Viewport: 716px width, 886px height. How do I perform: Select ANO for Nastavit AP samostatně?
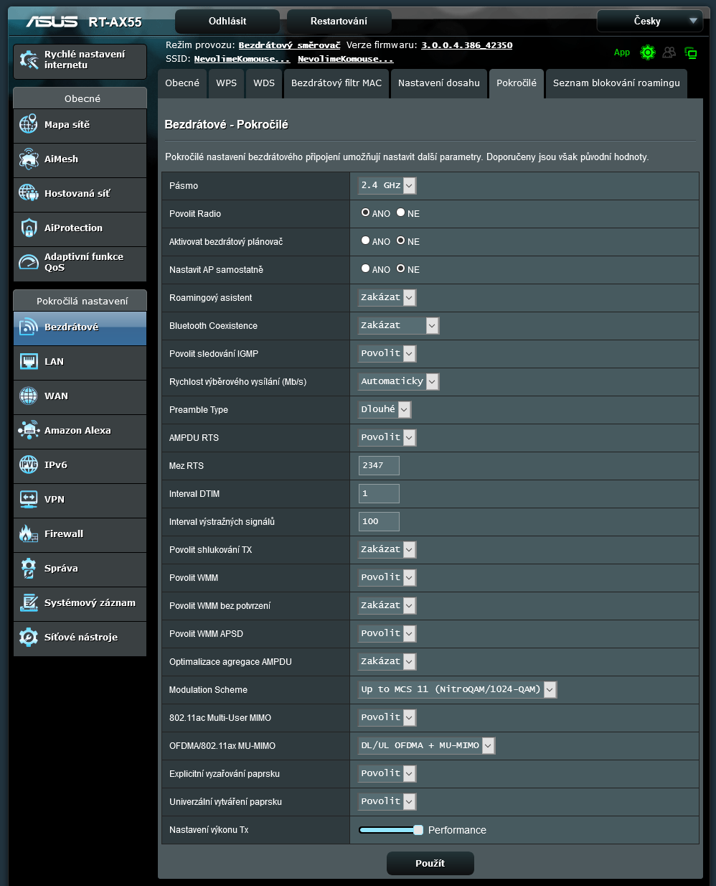point(366,269)
